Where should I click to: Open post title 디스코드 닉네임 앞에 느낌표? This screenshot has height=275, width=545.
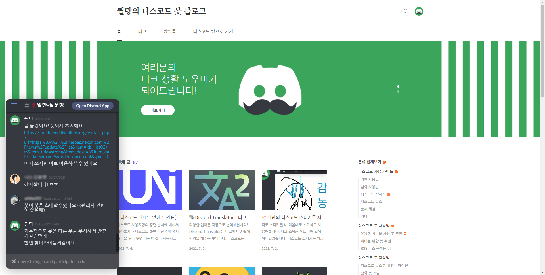coord(150,217)
